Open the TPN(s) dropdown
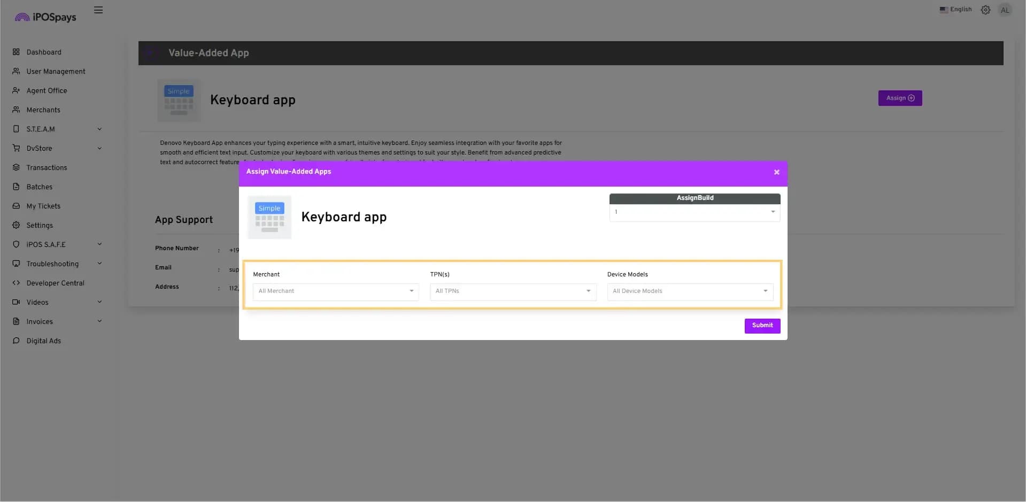This screenshot has width=1026, height=502. [512, 291]
